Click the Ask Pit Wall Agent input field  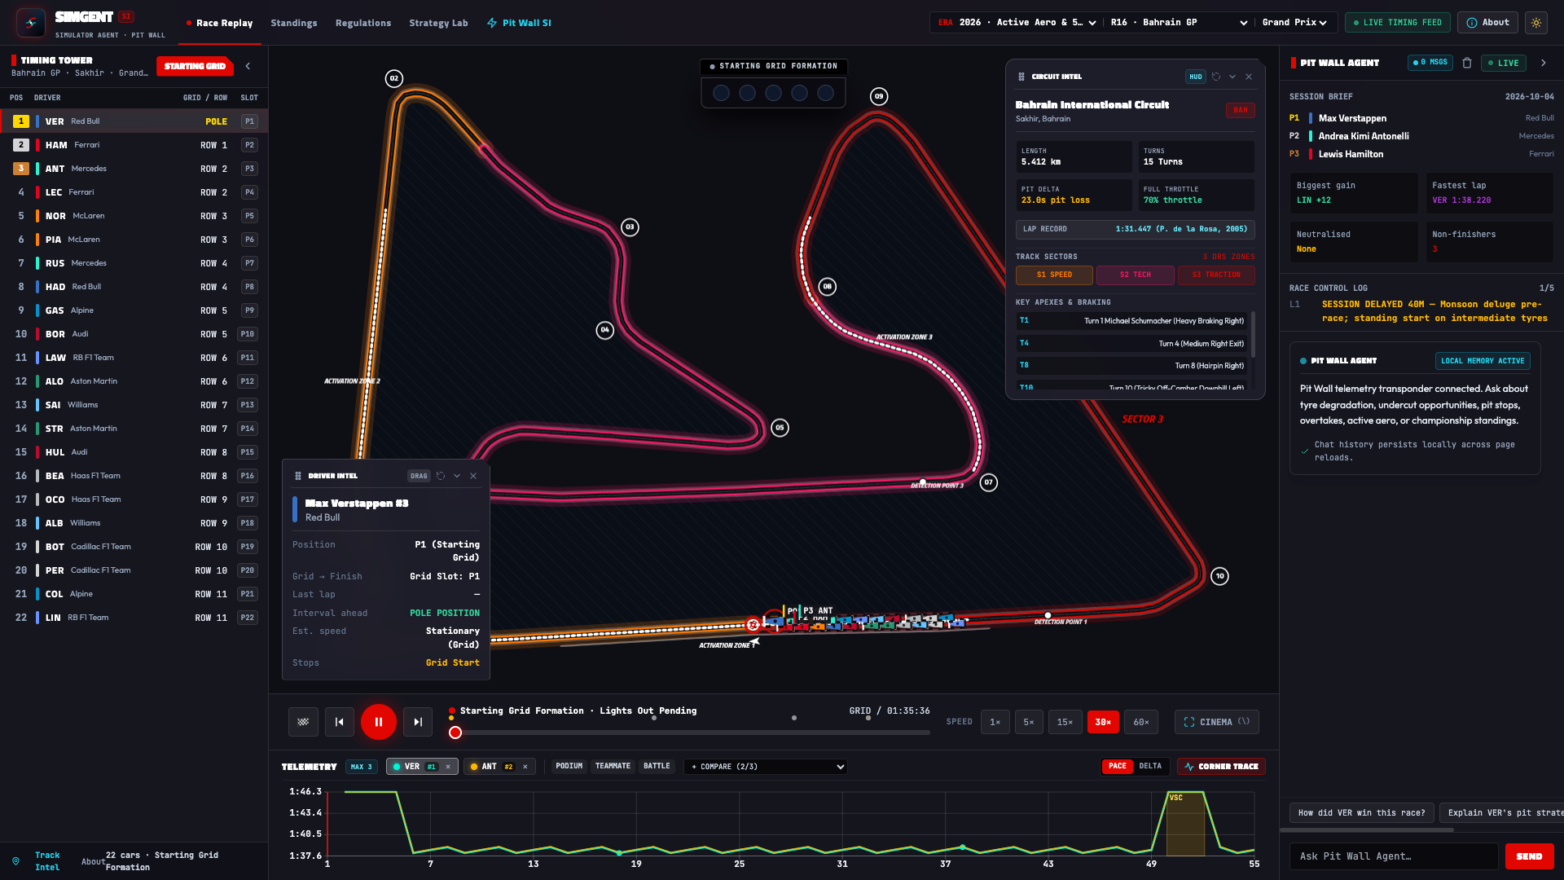(x=1394, y=856)
